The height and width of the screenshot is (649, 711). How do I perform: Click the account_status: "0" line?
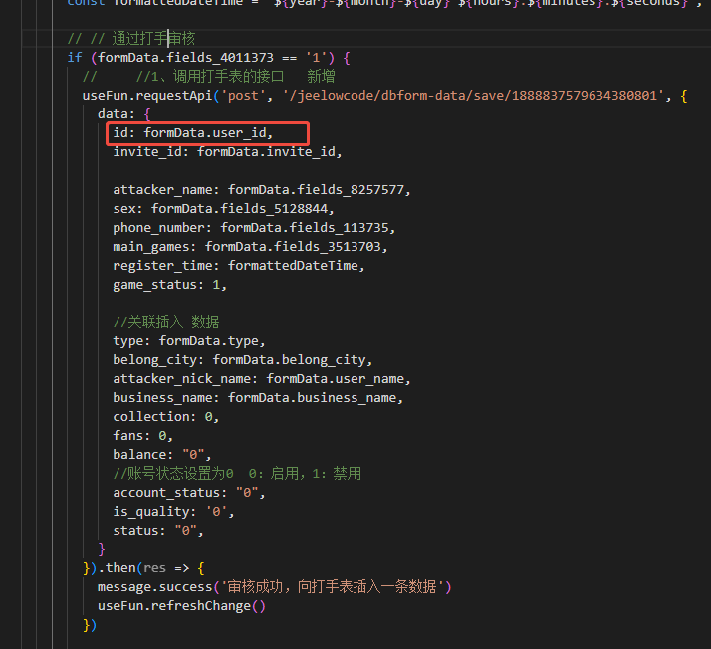point(189,493)
